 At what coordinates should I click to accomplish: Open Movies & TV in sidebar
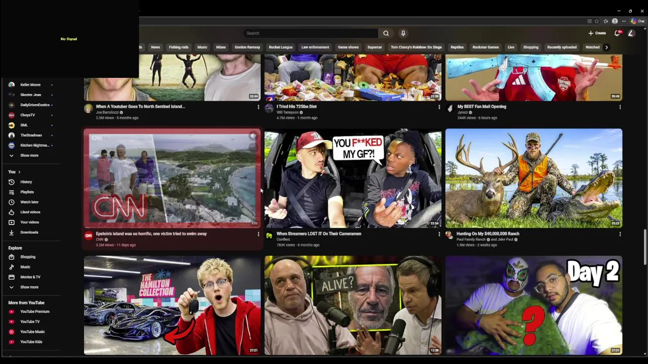coord(30,277)
